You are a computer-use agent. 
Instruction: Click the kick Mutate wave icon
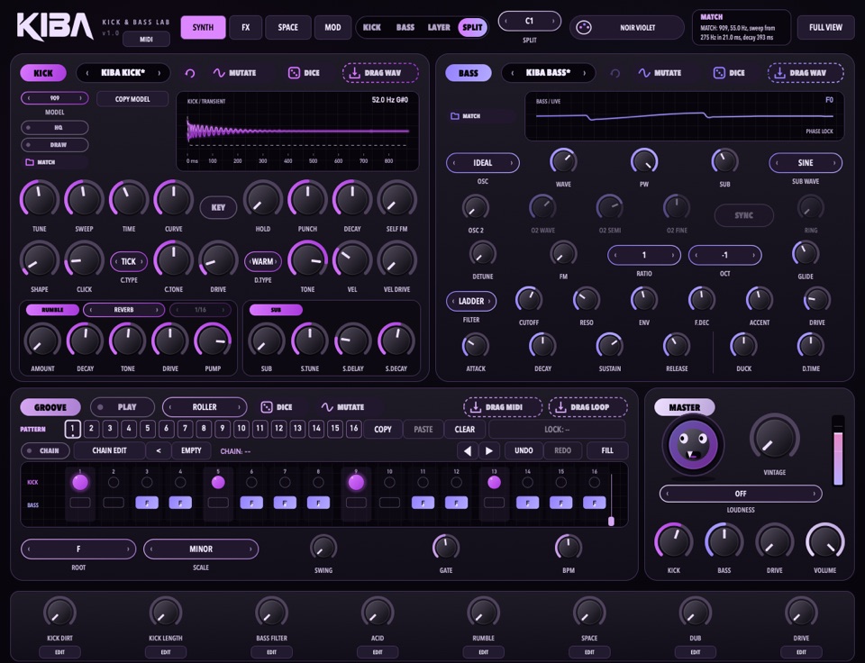coord(219,73)
